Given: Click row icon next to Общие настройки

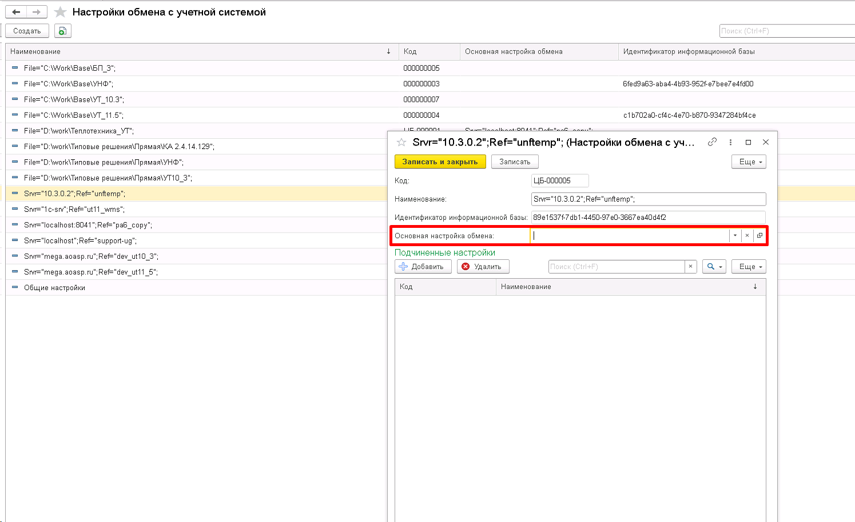Looking at the screenshot, I should click(x=15, y=288).
